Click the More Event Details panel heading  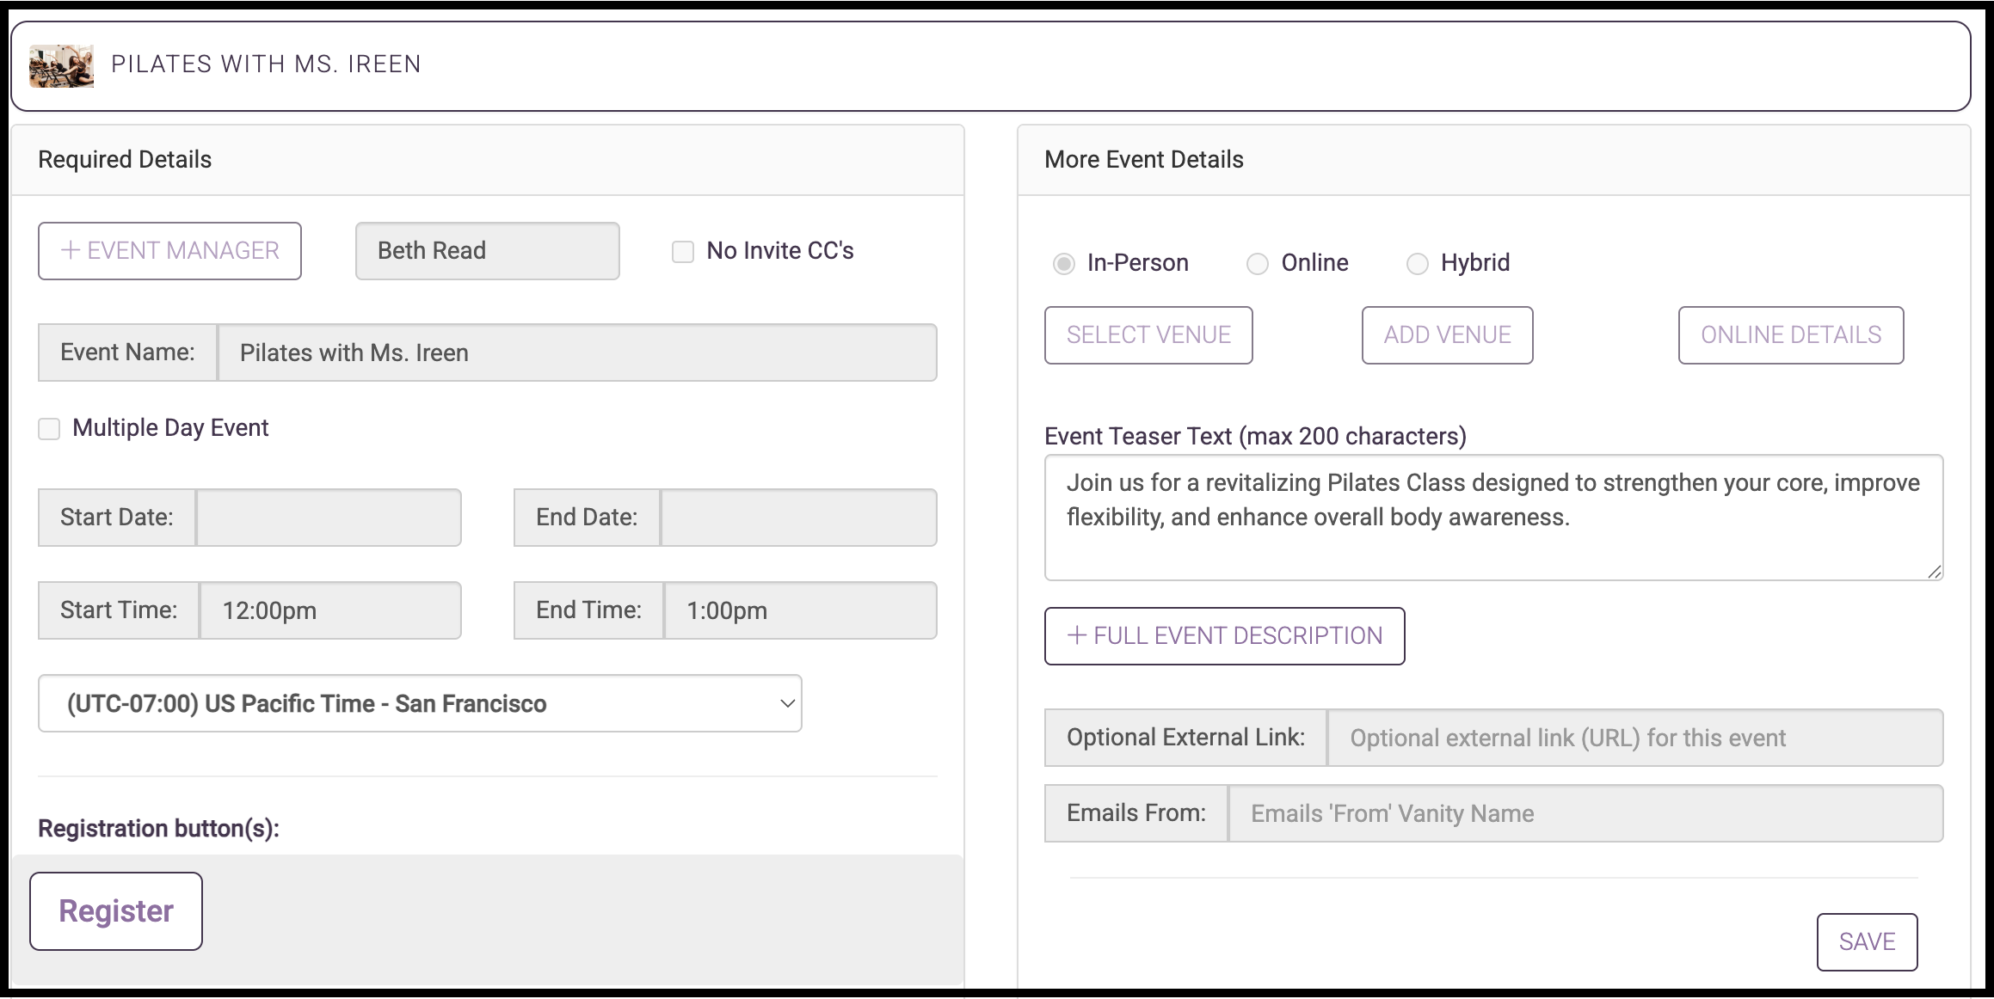point(1143,160)
